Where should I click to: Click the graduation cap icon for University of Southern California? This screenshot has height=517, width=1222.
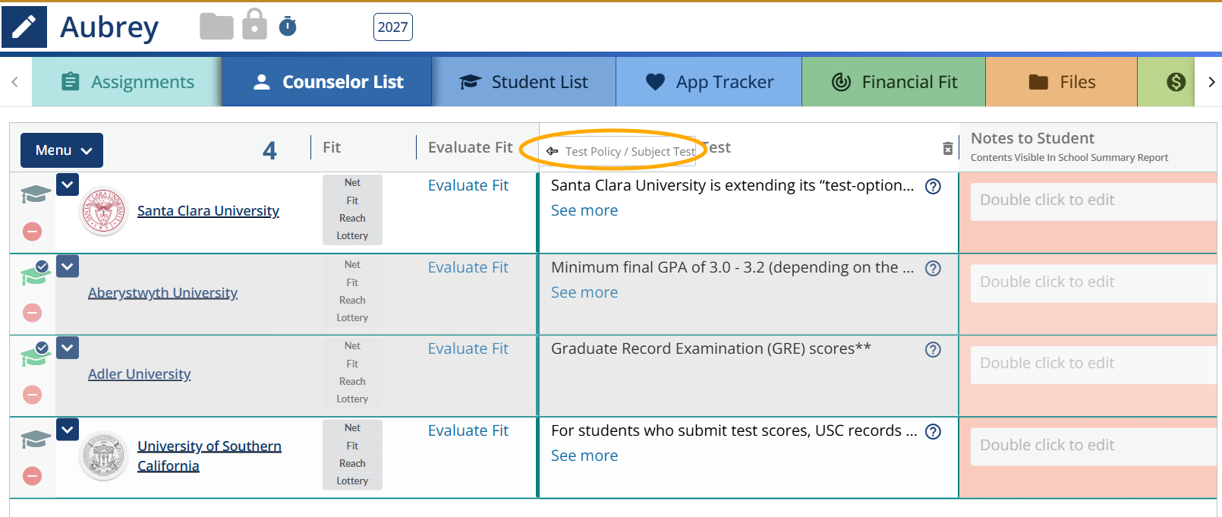pos(35,439)
